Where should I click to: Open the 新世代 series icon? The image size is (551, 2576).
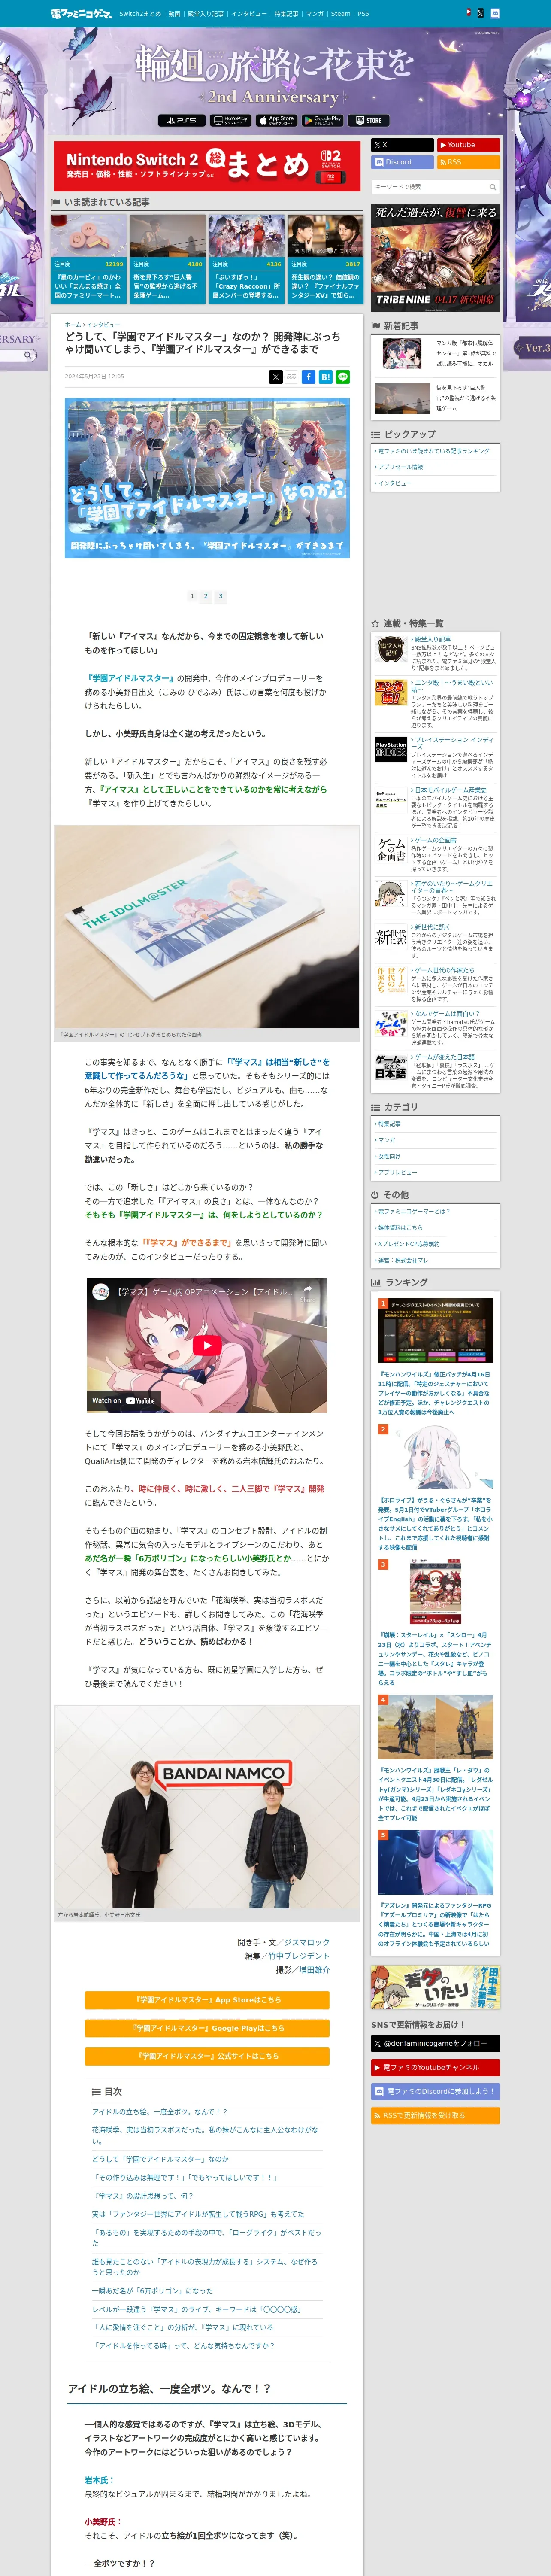391,937
